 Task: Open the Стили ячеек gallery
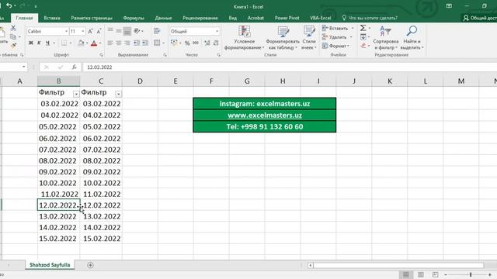pyautogui.click(x=309, y=38)
